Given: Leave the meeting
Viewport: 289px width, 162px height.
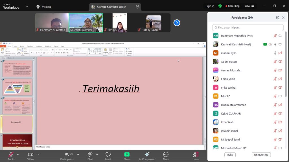Looking at the screenshot, I should [196, 156].
